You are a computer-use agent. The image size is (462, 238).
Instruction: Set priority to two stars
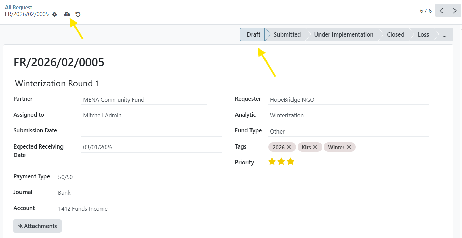pos(281,161)
